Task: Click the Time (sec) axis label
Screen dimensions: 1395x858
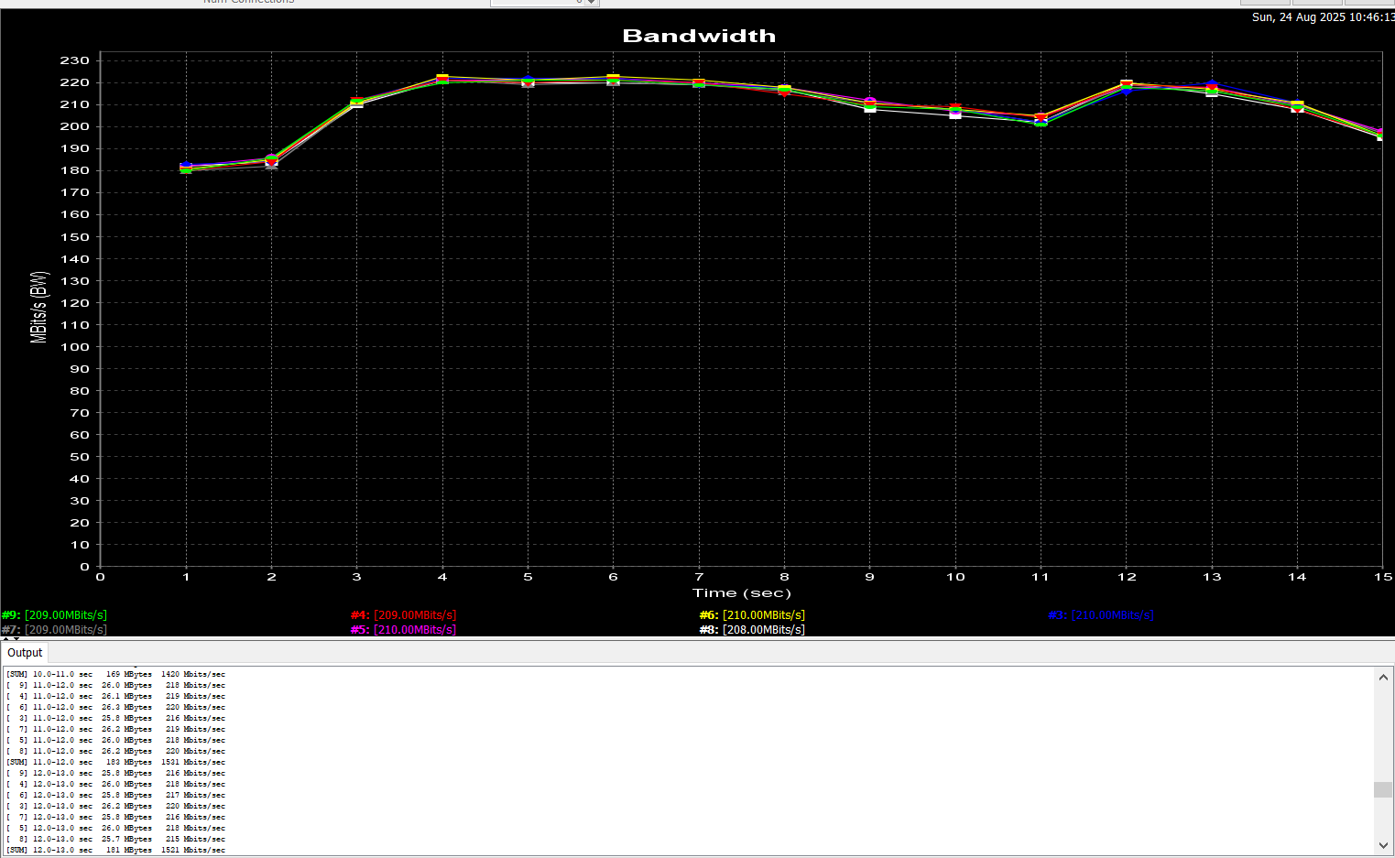Action: 742,593
